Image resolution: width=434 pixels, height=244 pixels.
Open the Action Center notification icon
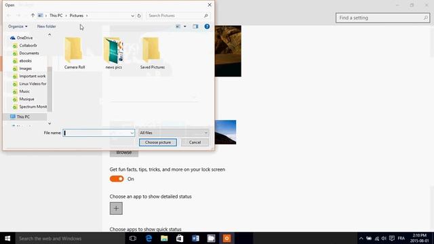tap(392, 238)
